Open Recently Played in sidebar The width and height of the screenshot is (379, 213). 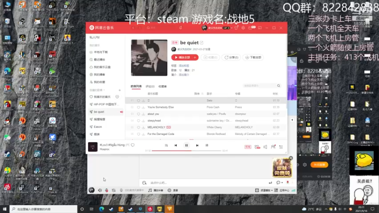pyautogui.click(x=97, y=60)
